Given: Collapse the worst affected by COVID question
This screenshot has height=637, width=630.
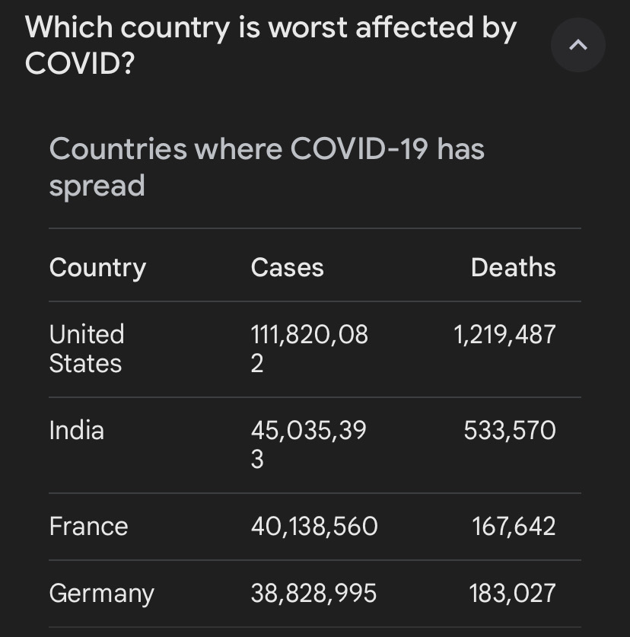Looking at the screenshot, I should (577, 46).
